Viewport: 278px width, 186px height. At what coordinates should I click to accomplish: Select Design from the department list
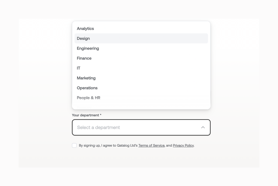tap(83, 38)
